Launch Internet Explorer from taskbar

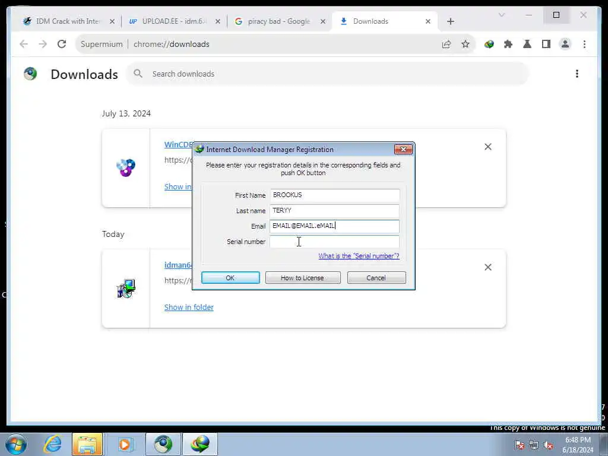coord(52,444)
